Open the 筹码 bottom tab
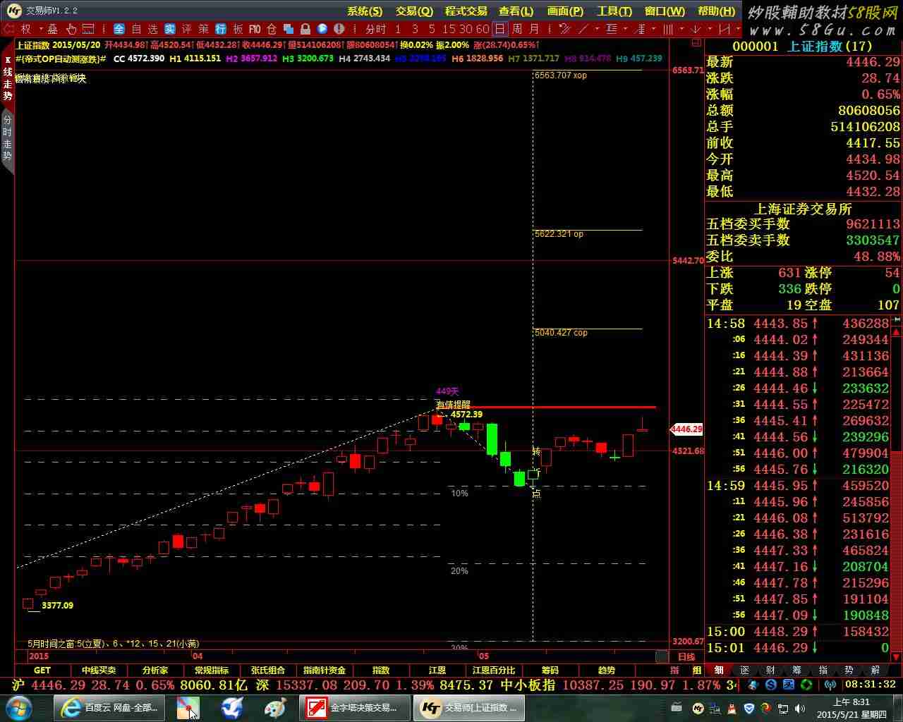This screenshot has height=722, width=903. click(550, 671)
